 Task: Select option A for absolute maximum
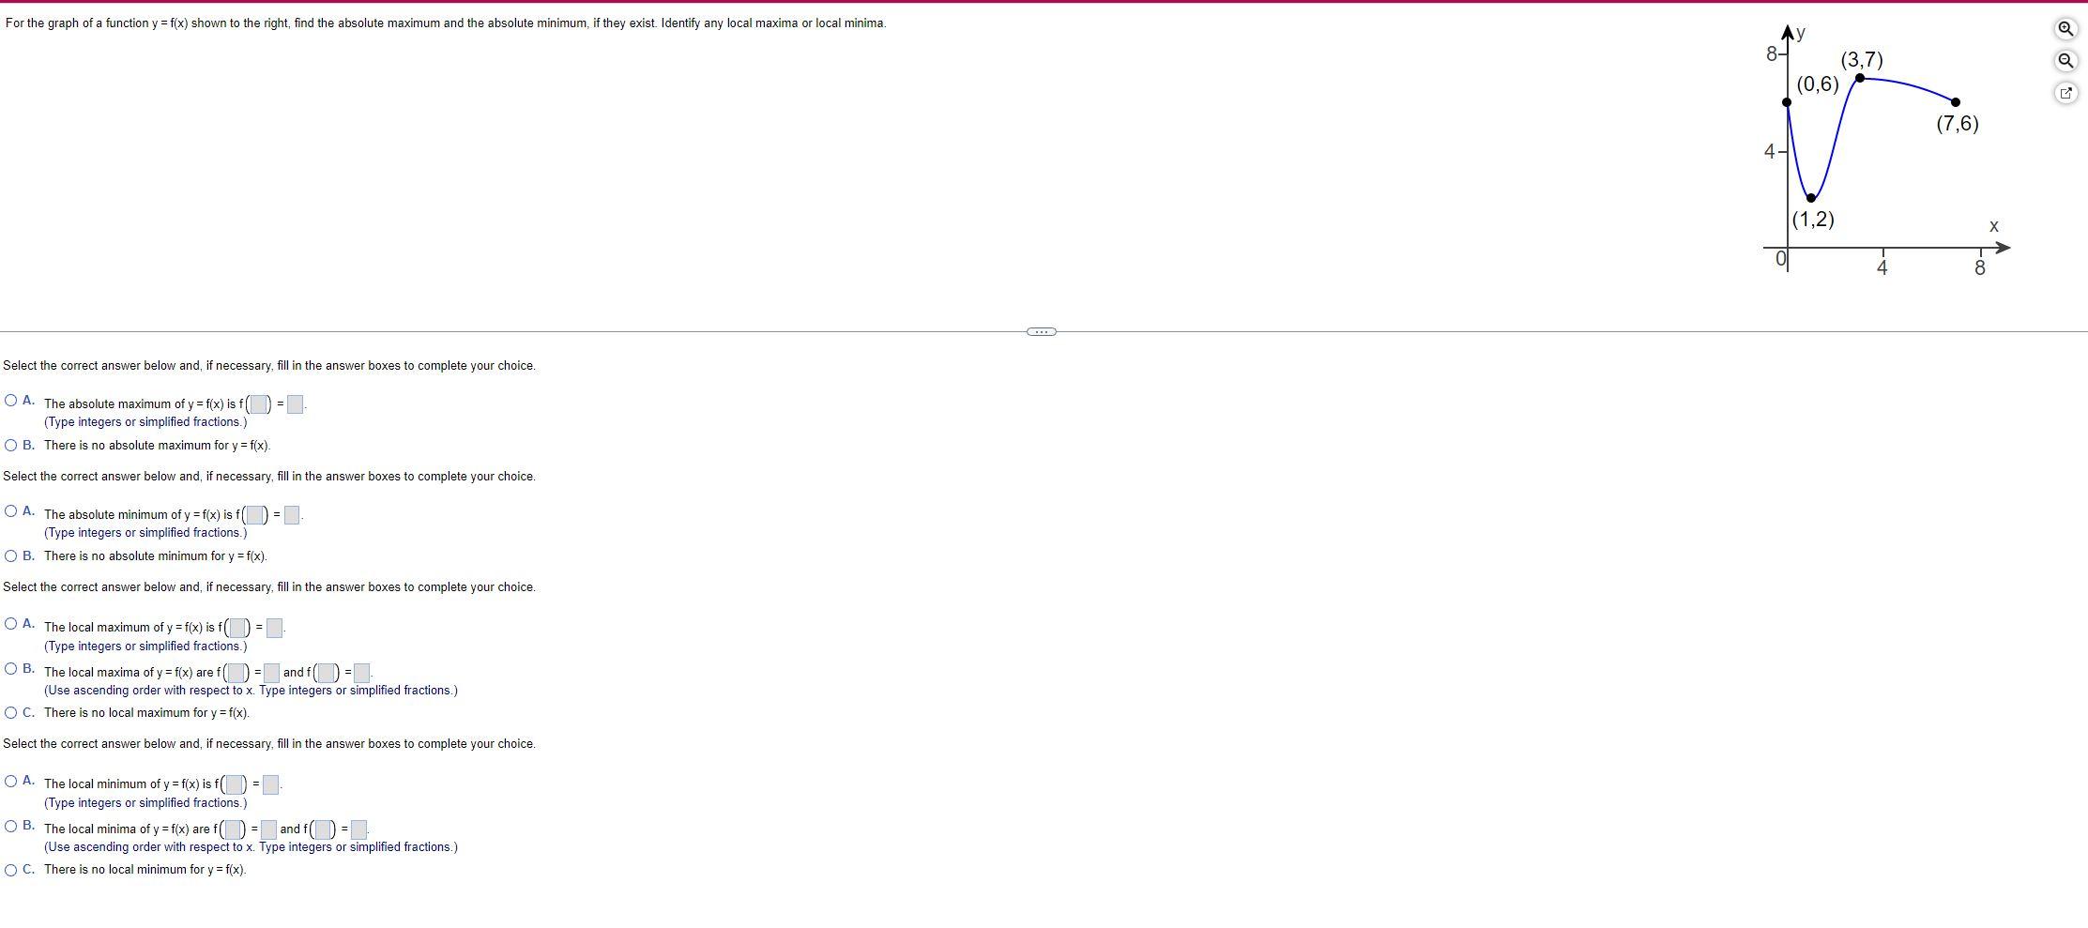point(10,401)
